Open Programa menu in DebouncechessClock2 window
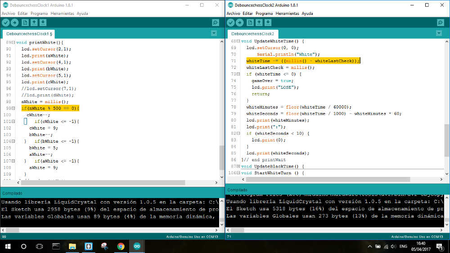The height and width of the screenshot is (253, 450). tap(264, 14)
